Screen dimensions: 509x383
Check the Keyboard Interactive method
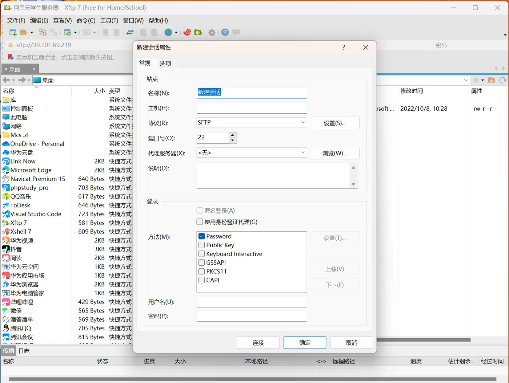[201, 254]
